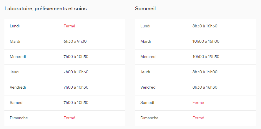Select Mardi 6h30 à 9h30 hours
The width and height of the screenshot is (261, 129).
(75, 41)
